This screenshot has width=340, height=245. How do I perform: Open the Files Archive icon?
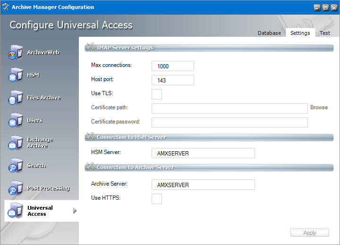tap(15, 98)
